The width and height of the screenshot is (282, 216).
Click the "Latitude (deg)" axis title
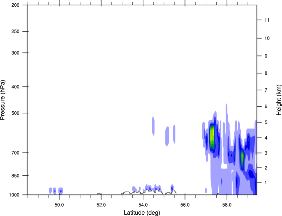pyautogui.click(x=142, y=212)
